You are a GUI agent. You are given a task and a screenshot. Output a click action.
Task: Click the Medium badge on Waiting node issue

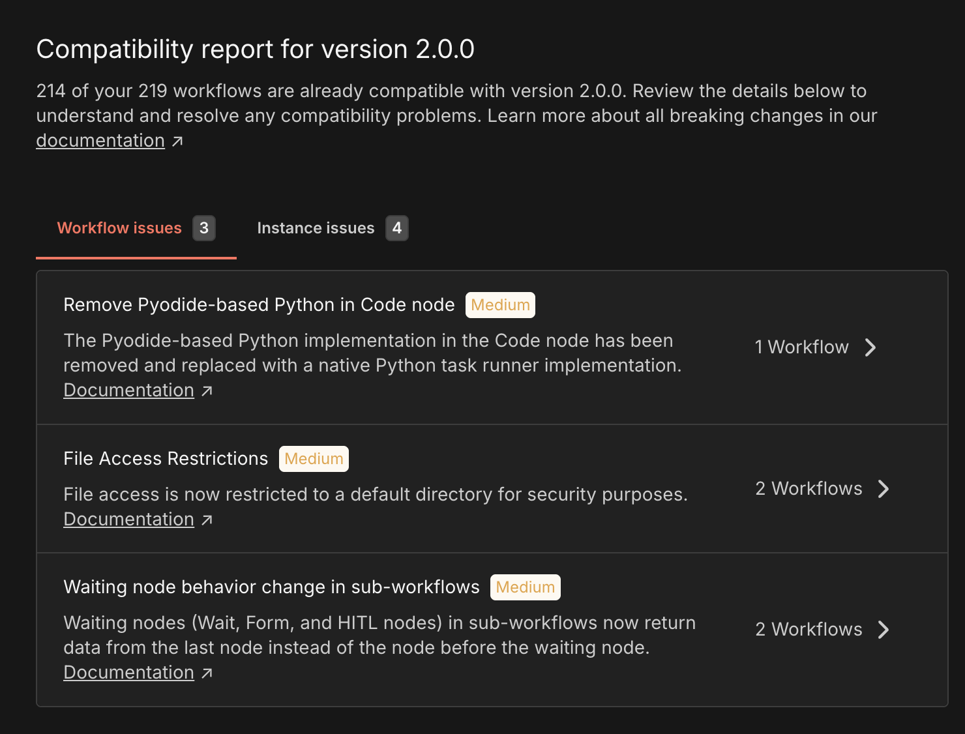coord(525,587)
